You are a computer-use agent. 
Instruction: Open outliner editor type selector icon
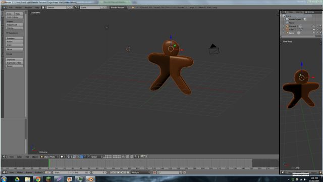pyautogui.click(x=284, y=12)
